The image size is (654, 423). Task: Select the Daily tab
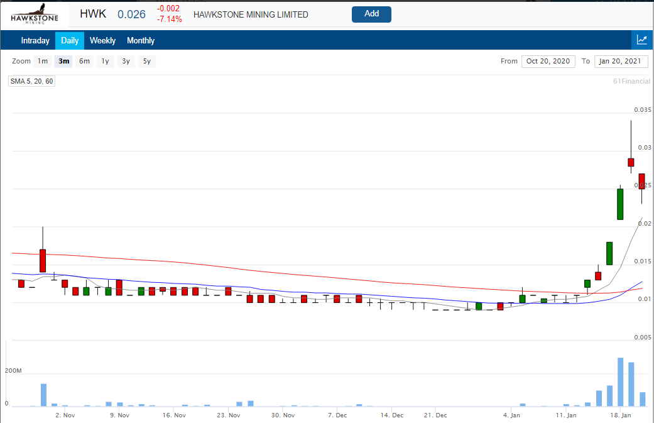click(70, 40)
